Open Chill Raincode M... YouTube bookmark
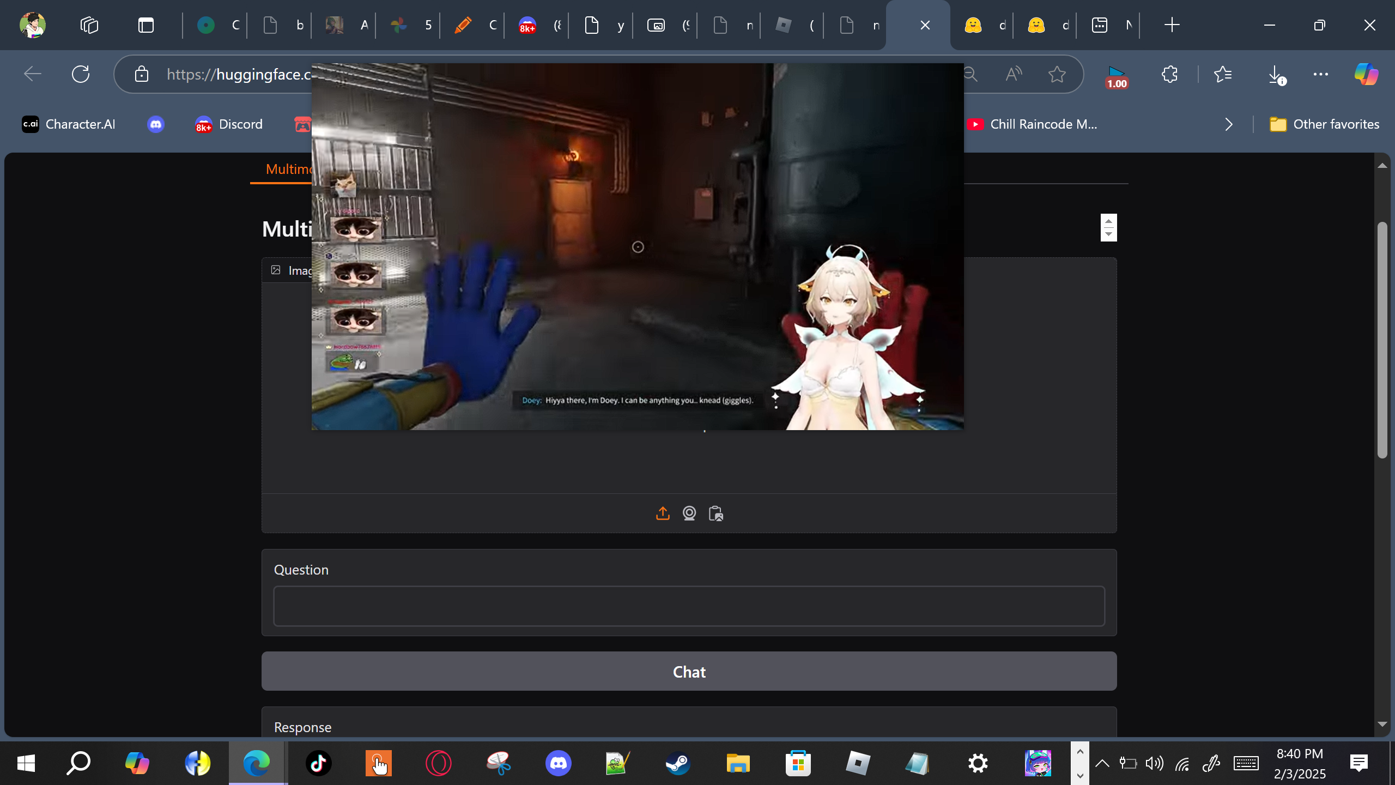The image size is (1395, 785). pos(1032,124)
